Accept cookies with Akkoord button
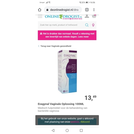The height and width of the screenshot is (134, 134). (85, 122)
